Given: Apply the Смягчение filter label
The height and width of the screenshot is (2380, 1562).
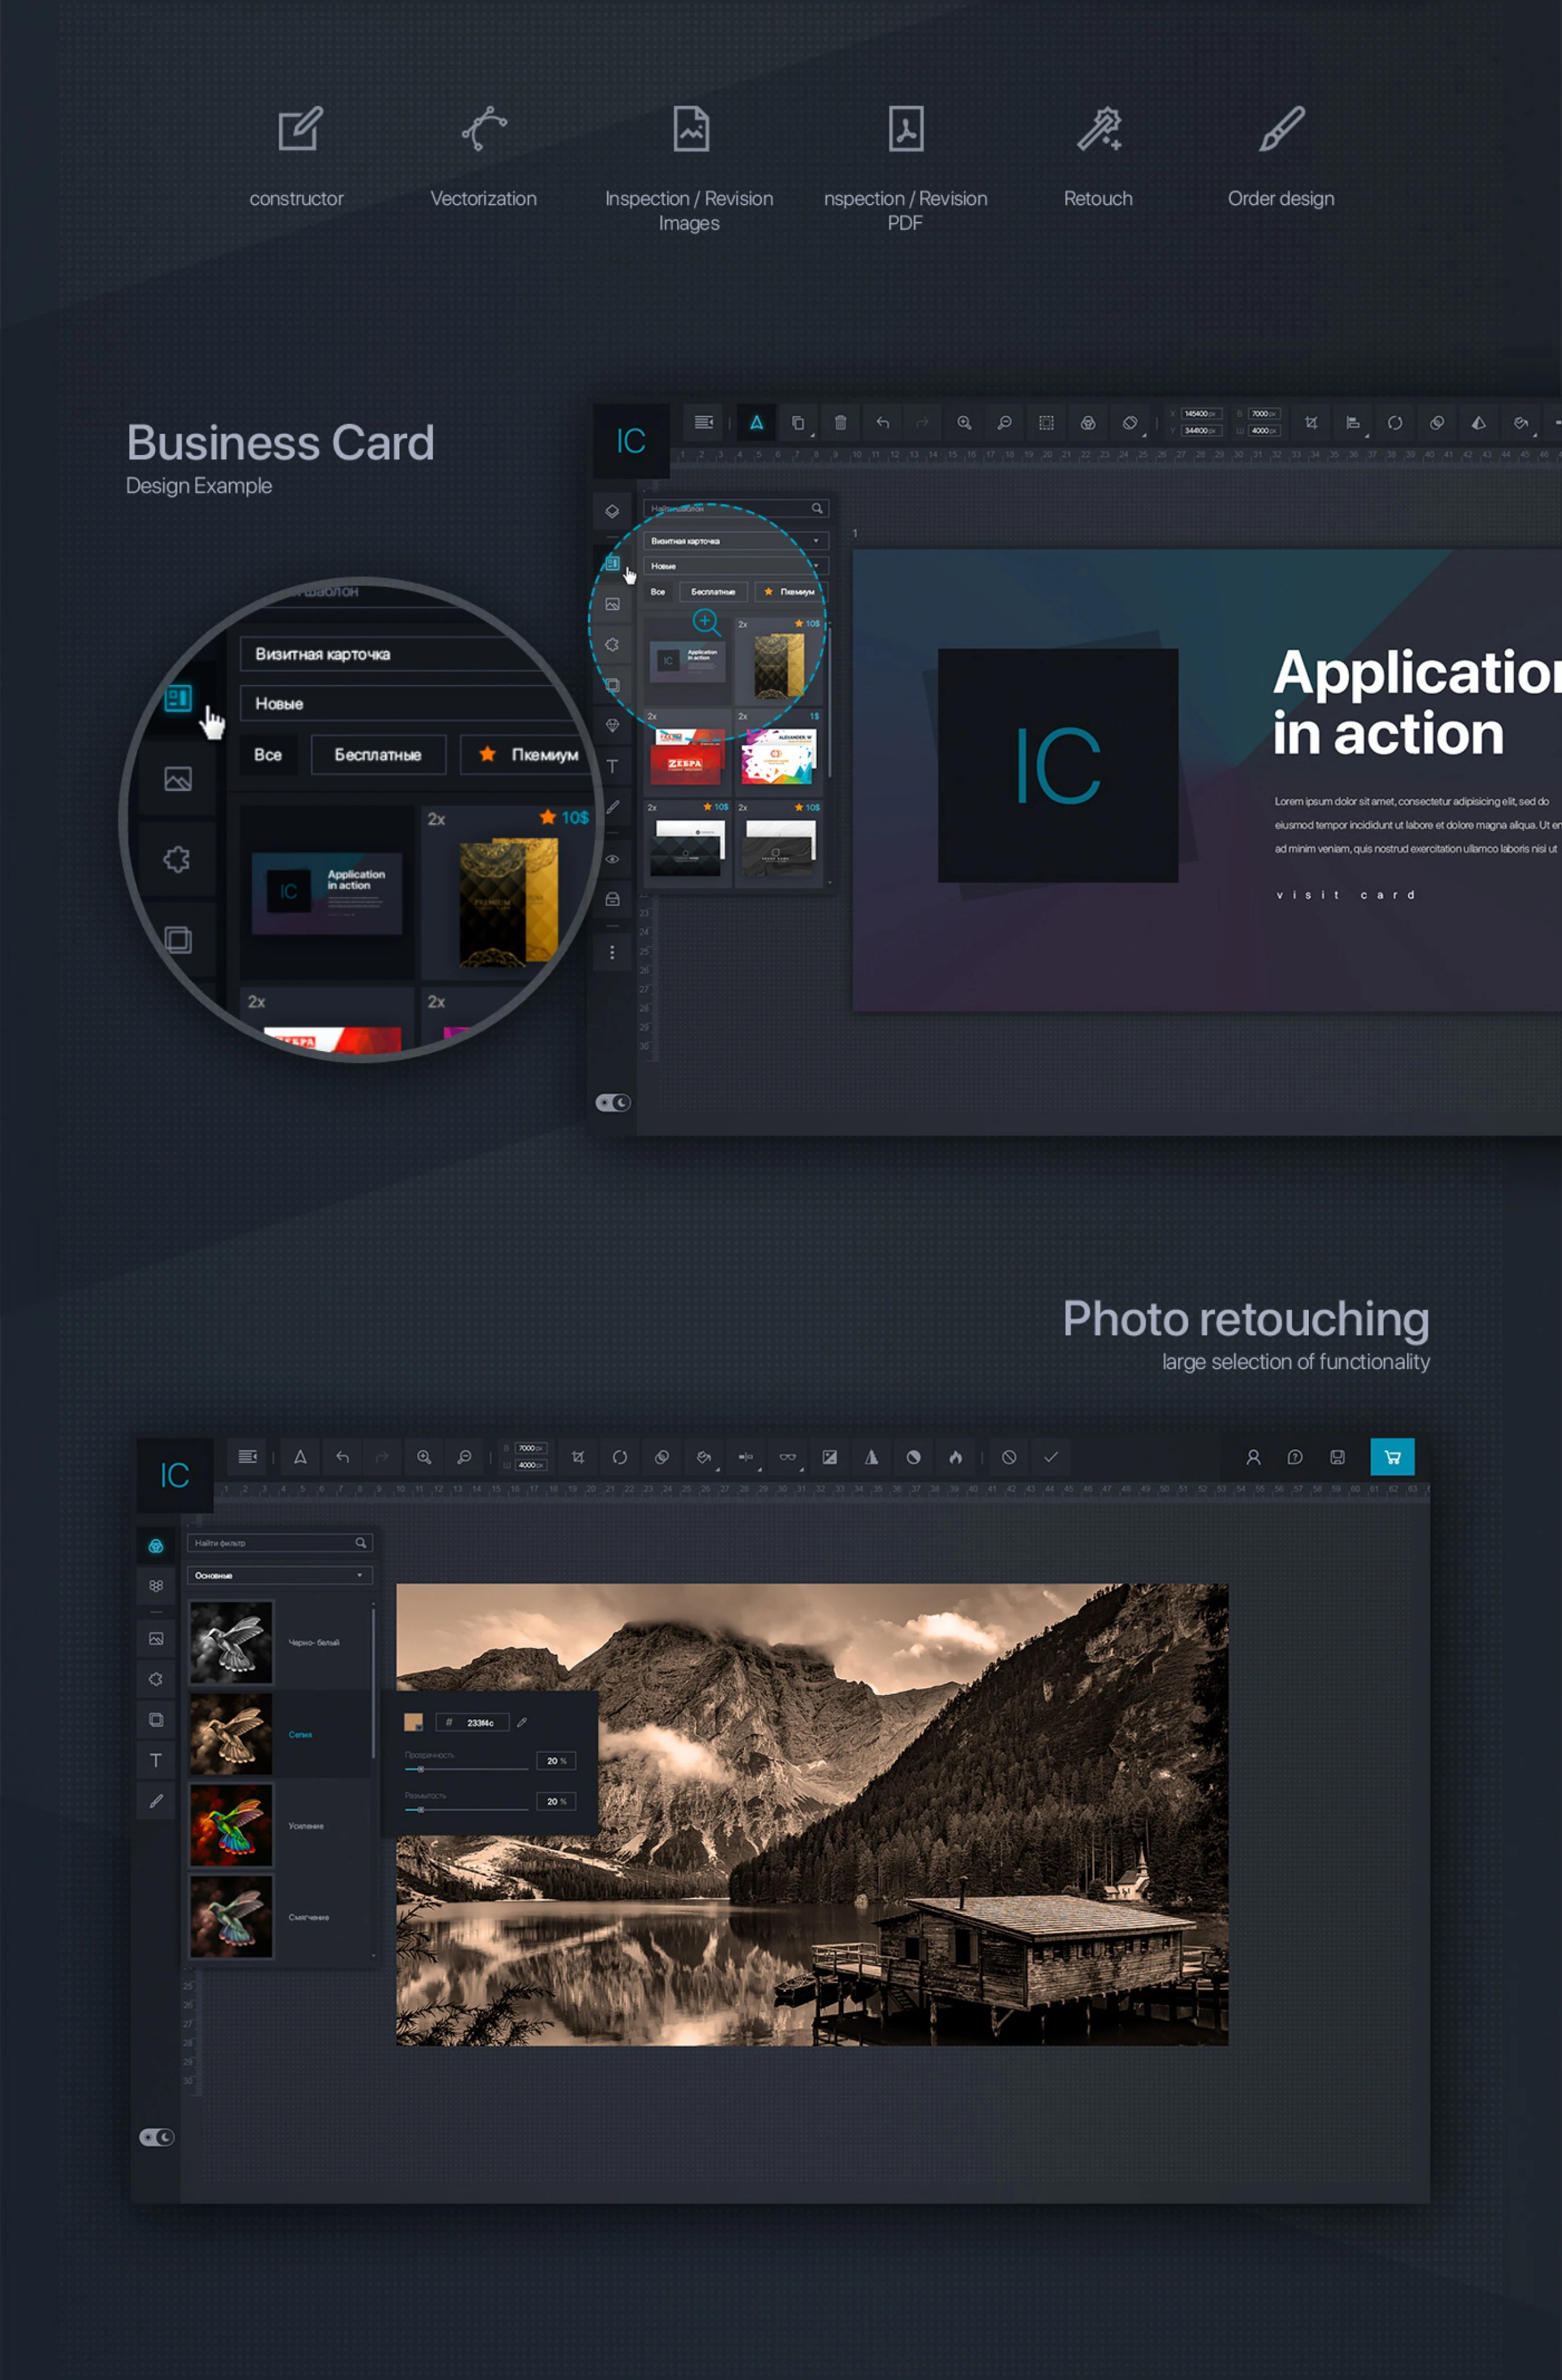Looking at the screenshot, I should coord(309,1917).
